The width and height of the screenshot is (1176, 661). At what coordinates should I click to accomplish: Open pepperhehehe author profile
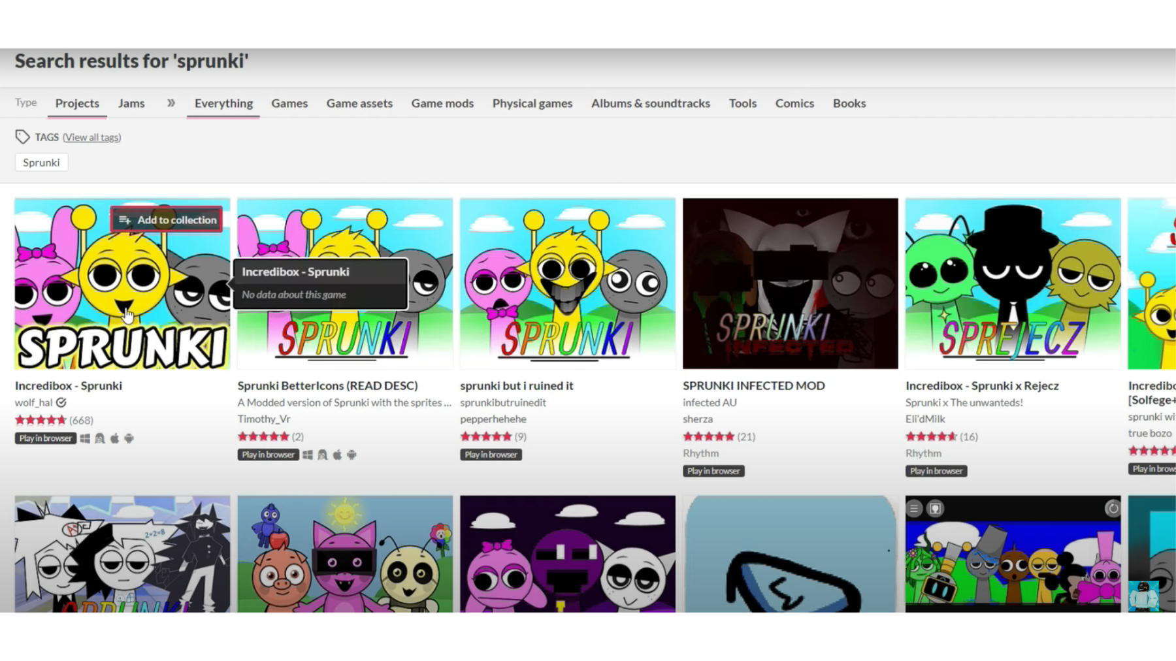click(493, 419)
